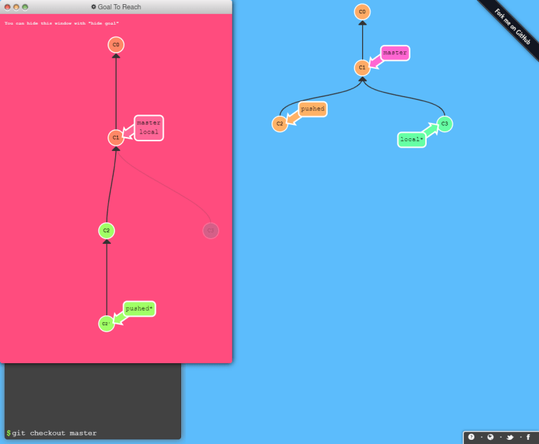Minimize Goal window with yellow button
Viewport: 539px width, 444px height.
(x=16, y=7)
